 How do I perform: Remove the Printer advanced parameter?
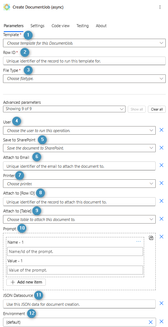click(x=161, y=183)
